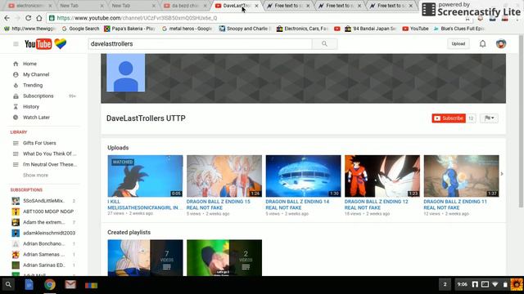524x294 pixels.
Task: Click the browser back arrow
Action: point(7,18)
